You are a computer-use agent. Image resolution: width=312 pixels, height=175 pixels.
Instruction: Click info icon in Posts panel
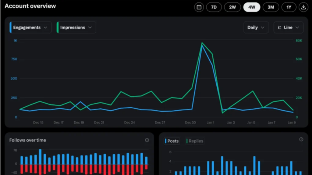301,139
